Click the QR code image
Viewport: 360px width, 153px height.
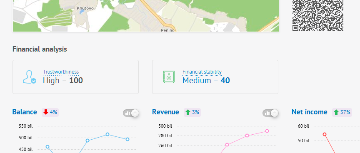pos(318,15)
